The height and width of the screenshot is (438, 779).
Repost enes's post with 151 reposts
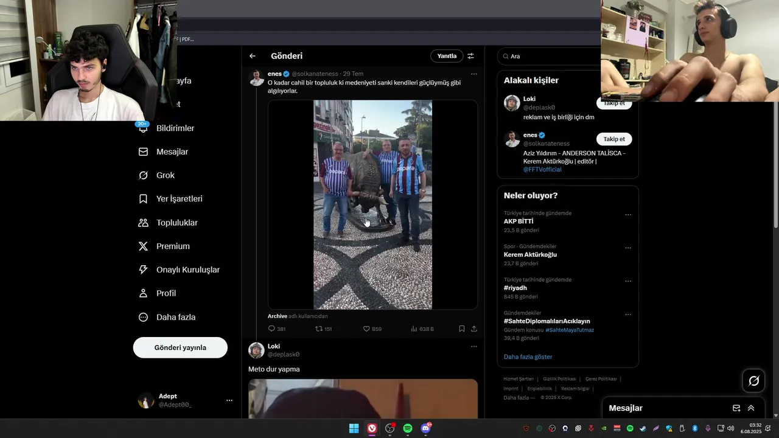[x=323, y=328]
